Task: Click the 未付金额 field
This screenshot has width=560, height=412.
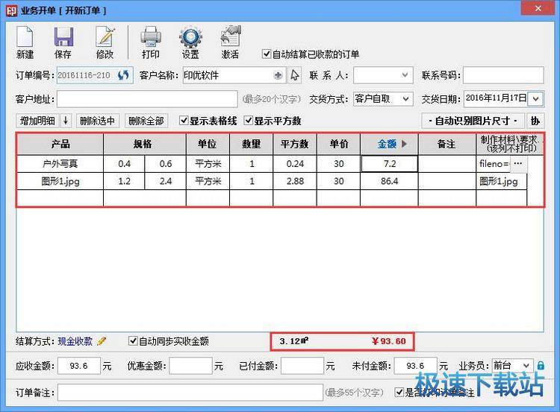Action: click(415, 366)
